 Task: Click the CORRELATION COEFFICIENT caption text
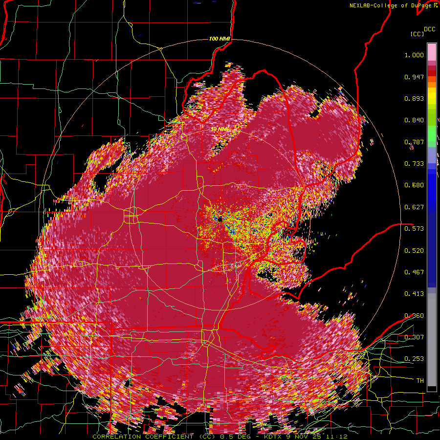(x=142, y=437)
